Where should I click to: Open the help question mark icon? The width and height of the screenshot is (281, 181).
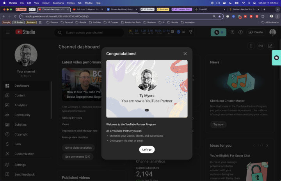(240, 32)
